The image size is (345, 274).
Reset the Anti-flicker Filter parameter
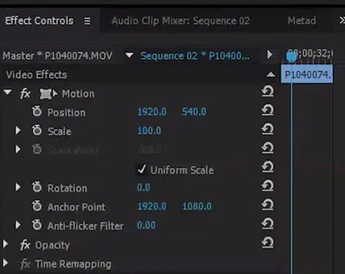[x=267, y=224]
